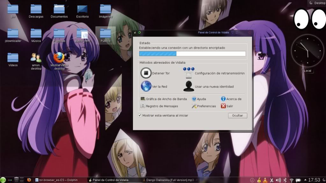Show Acerca de information
326x183 pixels.
click(231, 99)
